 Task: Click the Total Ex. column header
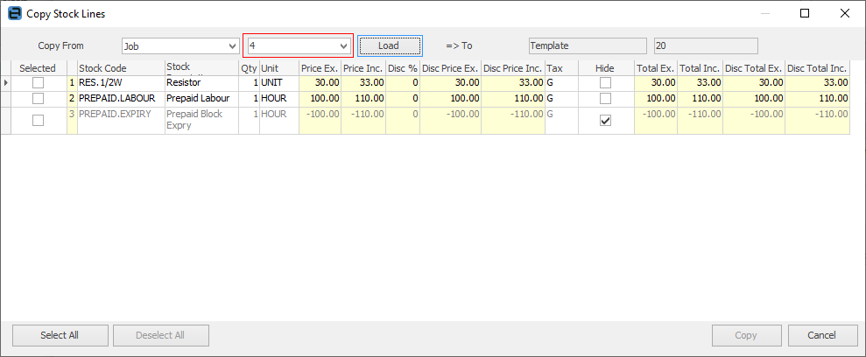click(656, 68)
